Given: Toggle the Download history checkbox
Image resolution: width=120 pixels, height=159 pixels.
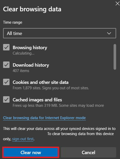Looking at the screenshot, I should pyautogui.click(x=6, y=65).
